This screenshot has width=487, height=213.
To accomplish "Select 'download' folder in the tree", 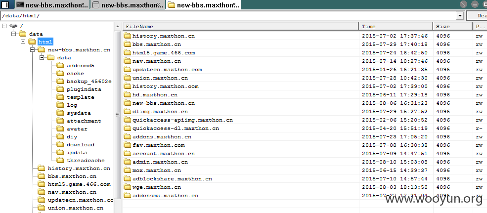I will point(81,145).
